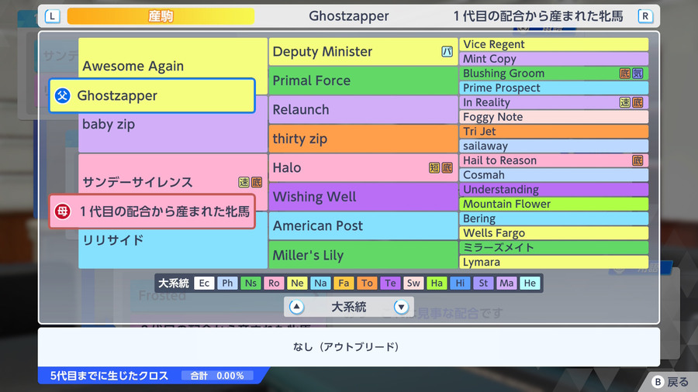Click the Ma lineage swatch
The height and width of the screenshot is (392, 698).
(x=506, y=283)
